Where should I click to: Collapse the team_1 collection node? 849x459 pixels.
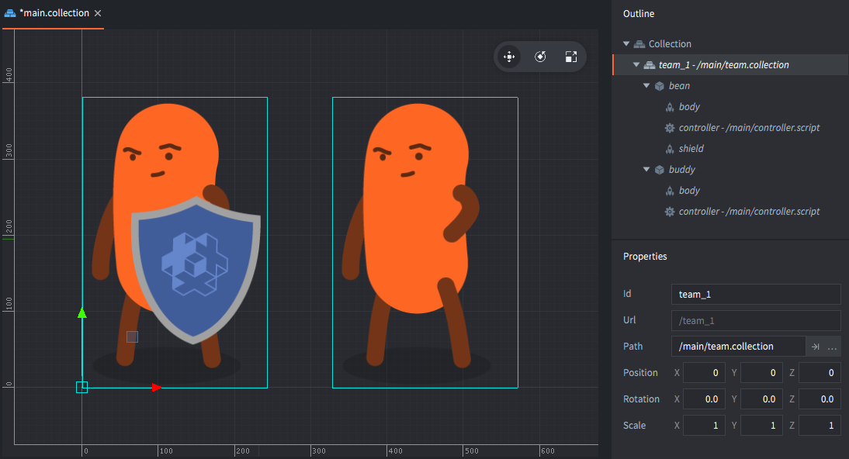click(x=636, y=65)
